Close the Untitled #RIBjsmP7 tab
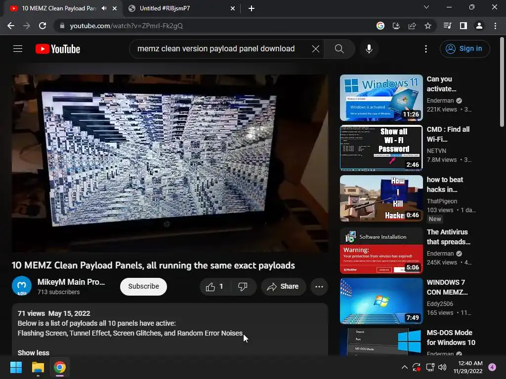506x379 pixels. click(233, 8)
